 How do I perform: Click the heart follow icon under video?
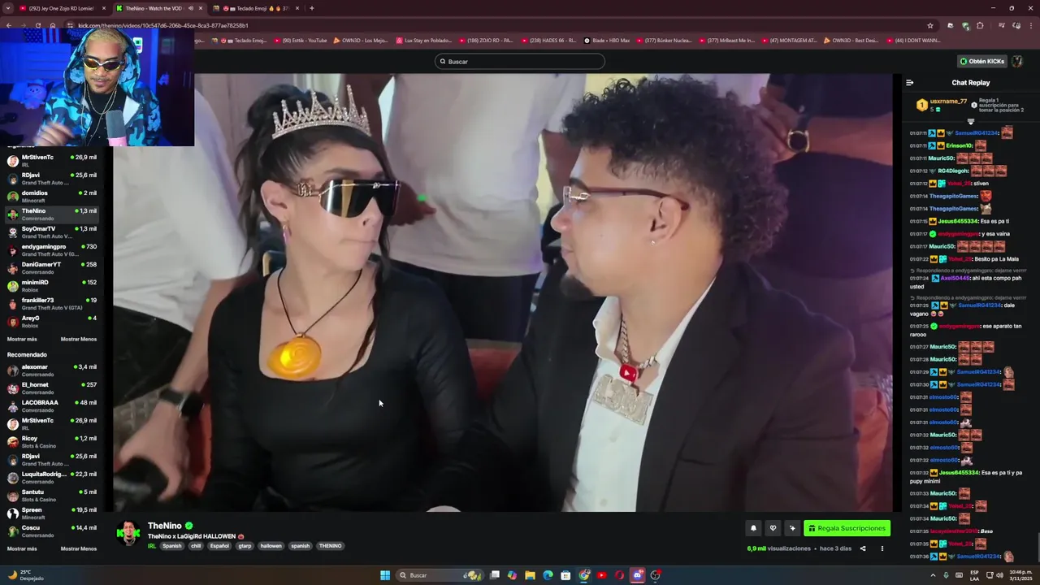[x=773, y=528]
